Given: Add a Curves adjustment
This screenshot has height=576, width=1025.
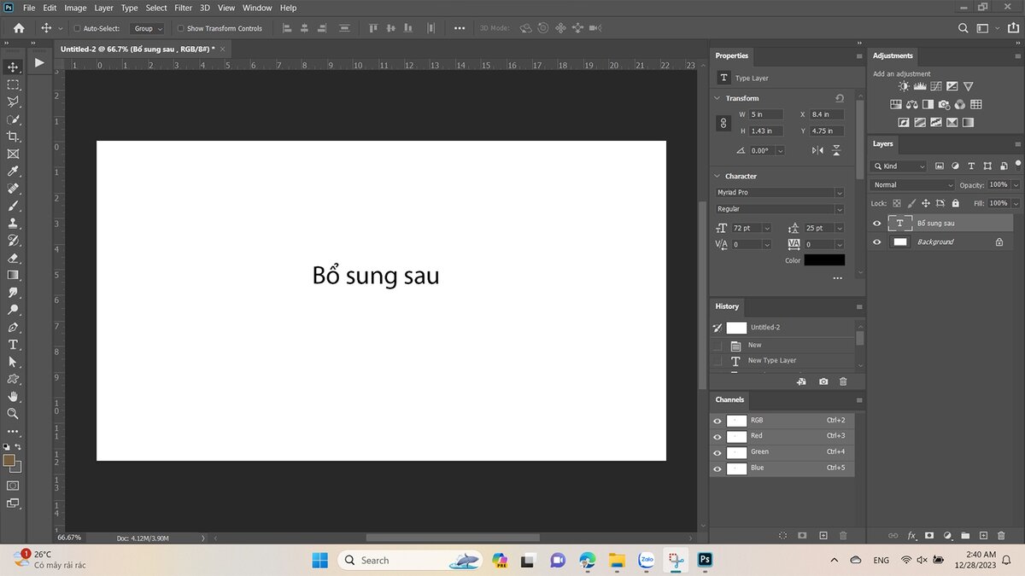Looking at the screenshot, I should 936,86.
